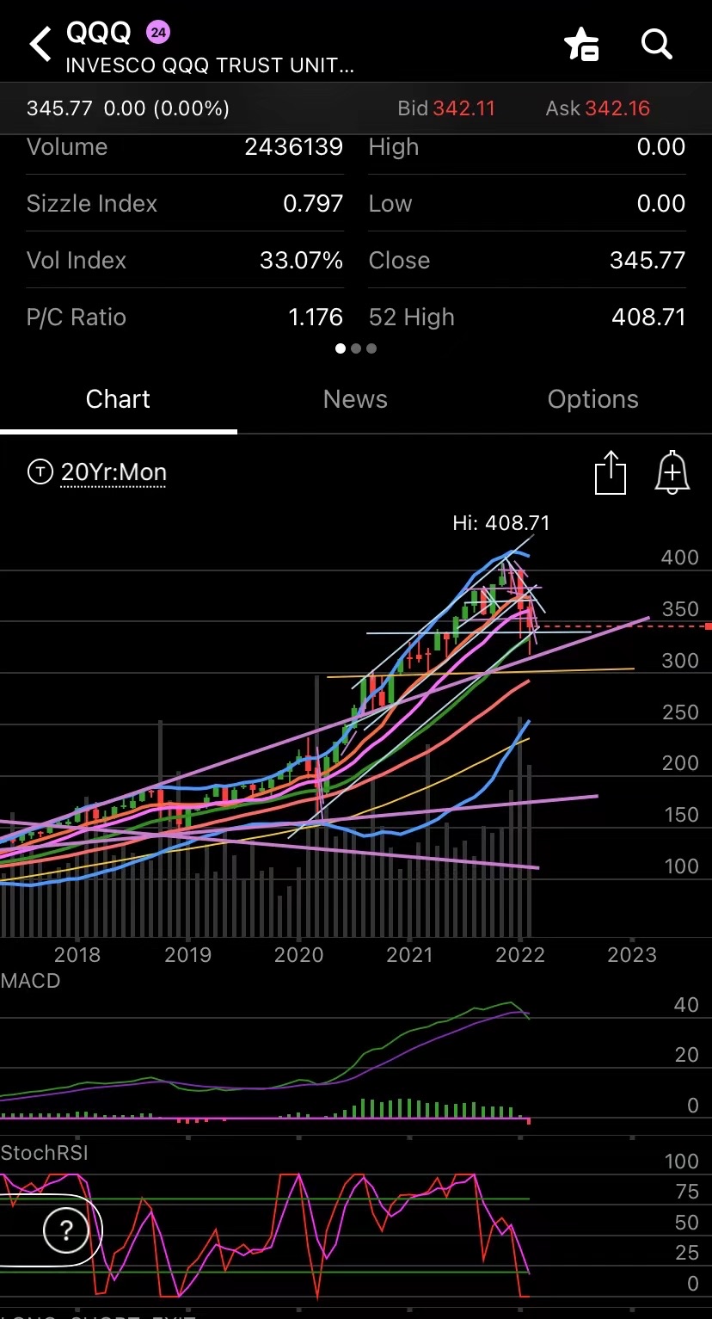
Task: Create alert with bell plus icon
Action: [x=672, y=472]
